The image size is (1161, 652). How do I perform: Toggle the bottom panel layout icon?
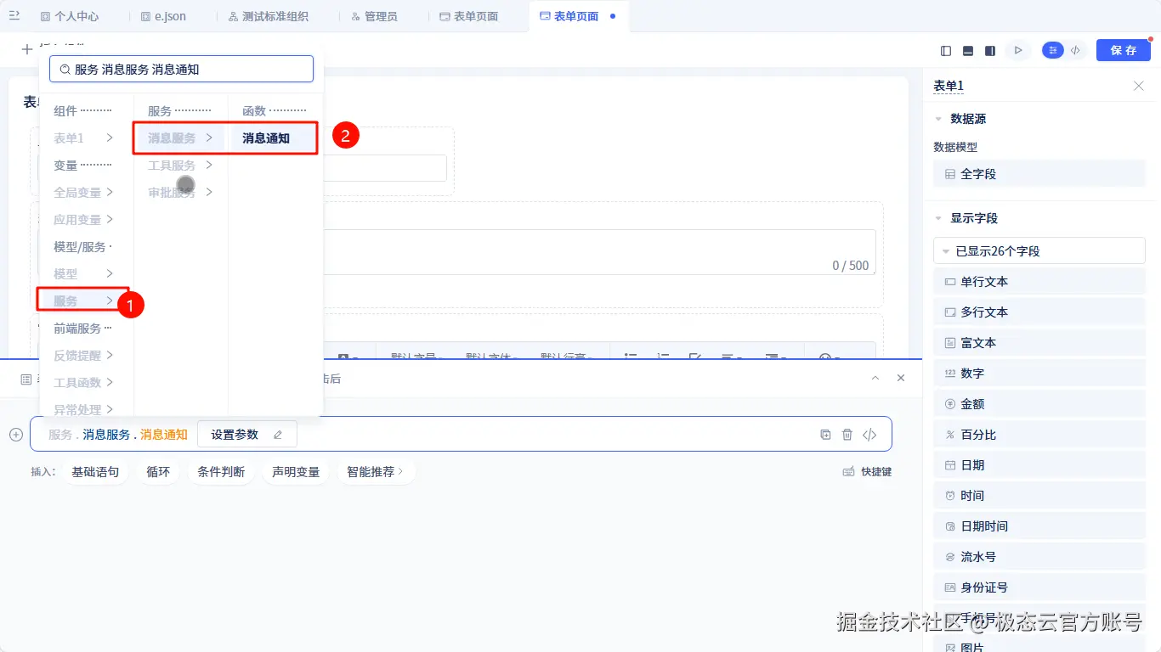(968, 51)
